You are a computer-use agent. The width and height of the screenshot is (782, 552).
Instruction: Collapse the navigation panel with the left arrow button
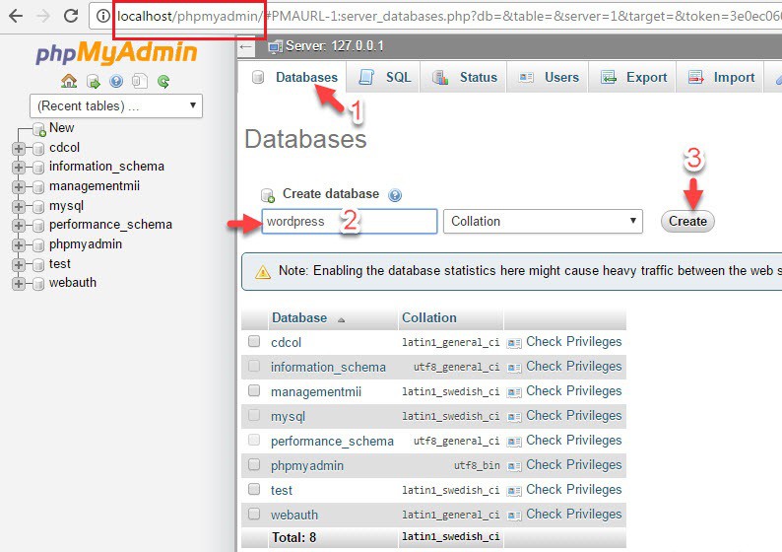coord(245,47)
